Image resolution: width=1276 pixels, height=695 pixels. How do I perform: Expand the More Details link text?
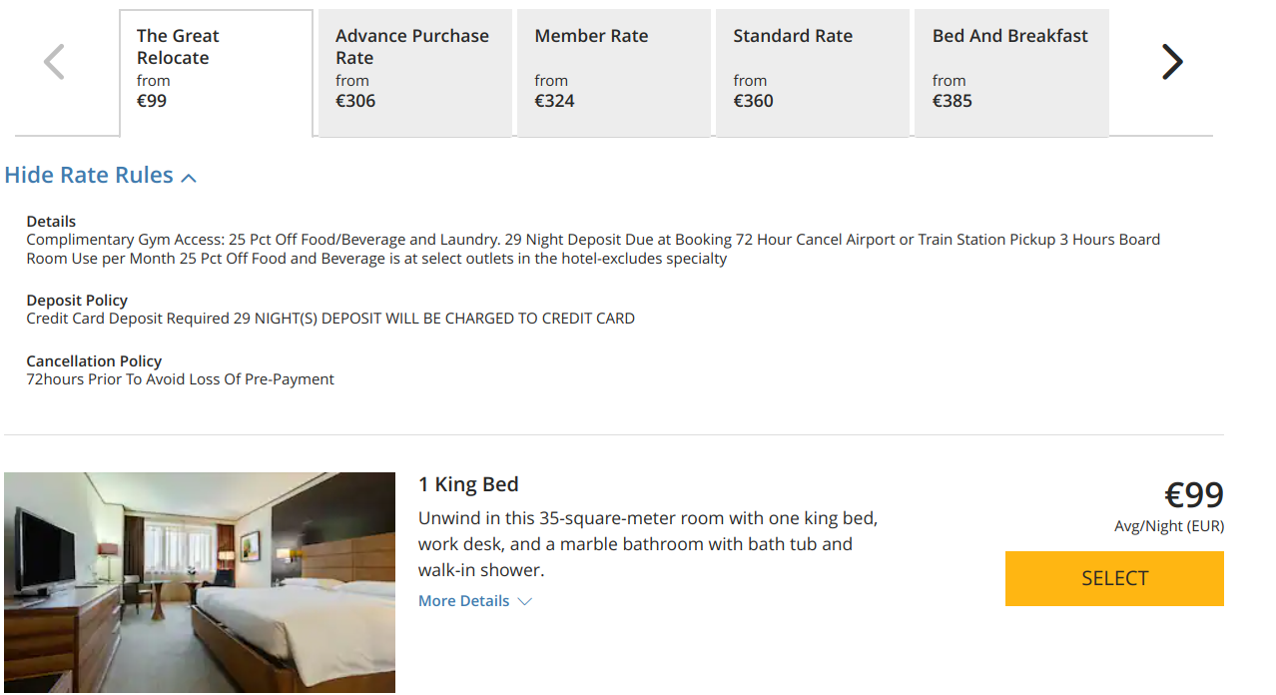click(x=463, y=601)
